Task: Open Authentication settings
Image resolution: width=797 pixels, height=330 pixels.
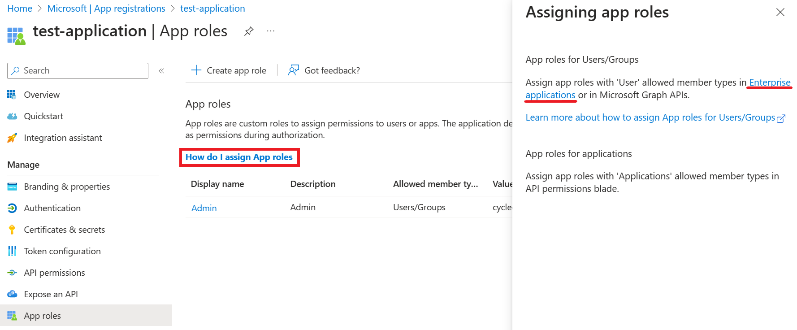Action: (52, 208)
